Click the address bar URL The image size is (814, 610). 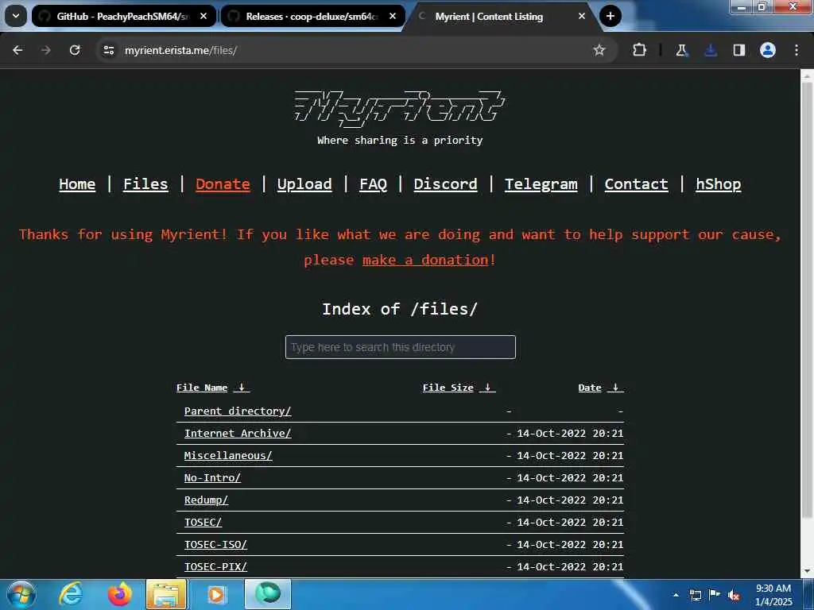pos(180,50)
